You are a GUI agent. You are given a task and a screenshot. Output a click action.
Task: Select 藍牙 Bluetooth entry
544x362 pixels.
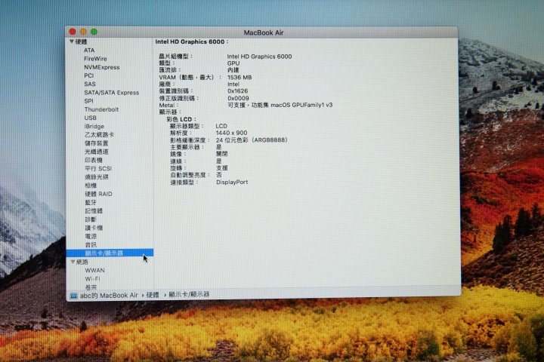[91, 202]
